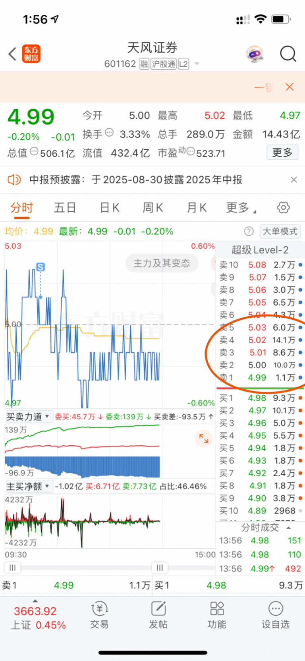305x661 pixels.
Task: Tap the 卖8 5.06 order row
Action: click(261, 290)
